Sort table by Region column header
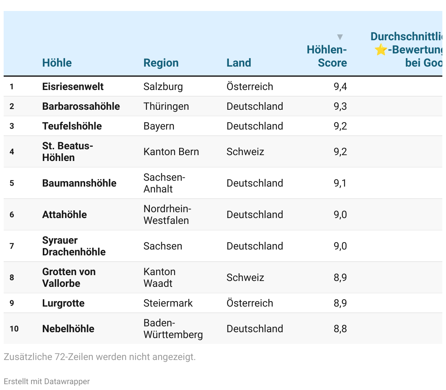 [x=161, y=63]
